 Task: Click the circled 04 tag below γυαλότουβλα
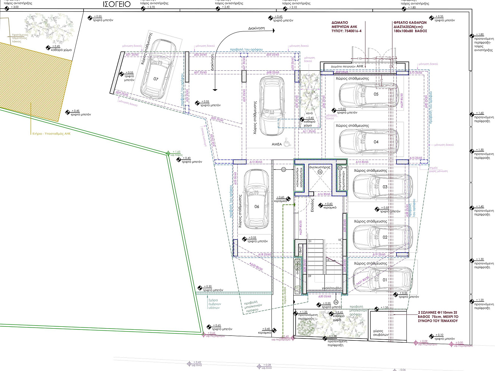(x=336, y=302)
